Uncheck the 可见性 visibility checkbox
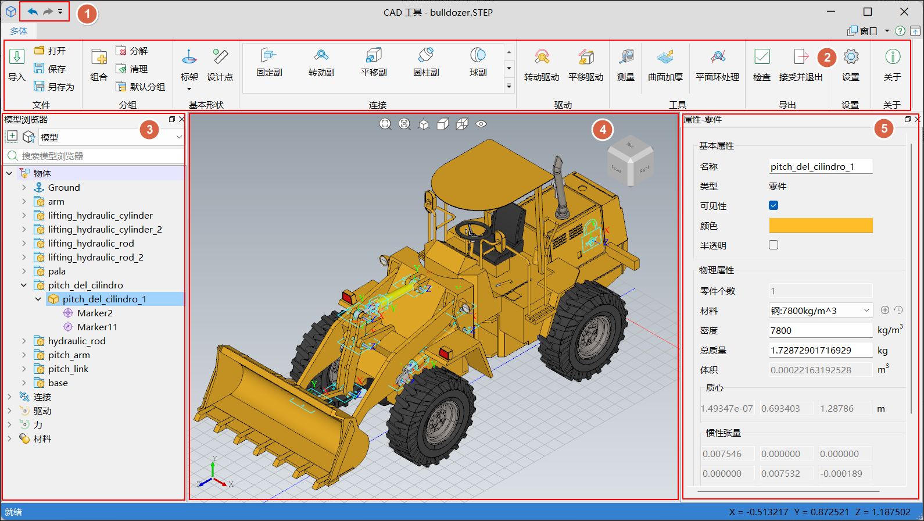The image size is (924, 521). click(x=773, y=205)
